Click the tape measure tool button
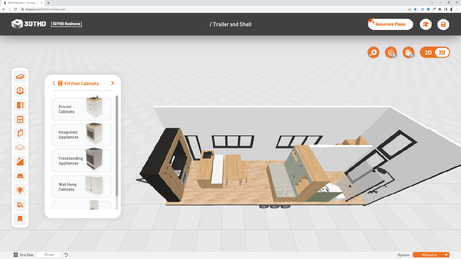 tap(373, 53)
